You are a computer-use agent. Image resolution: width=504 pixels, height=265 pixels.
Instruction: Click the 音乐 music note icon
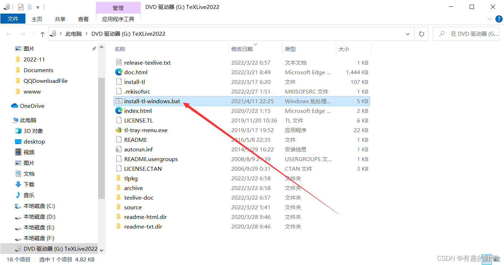(x=18, y=195)
